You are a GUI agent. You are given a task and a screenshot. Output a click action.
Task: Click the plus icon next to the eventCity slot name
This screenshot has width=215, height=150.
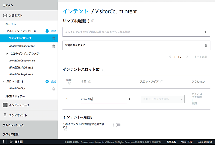[129, 99]
